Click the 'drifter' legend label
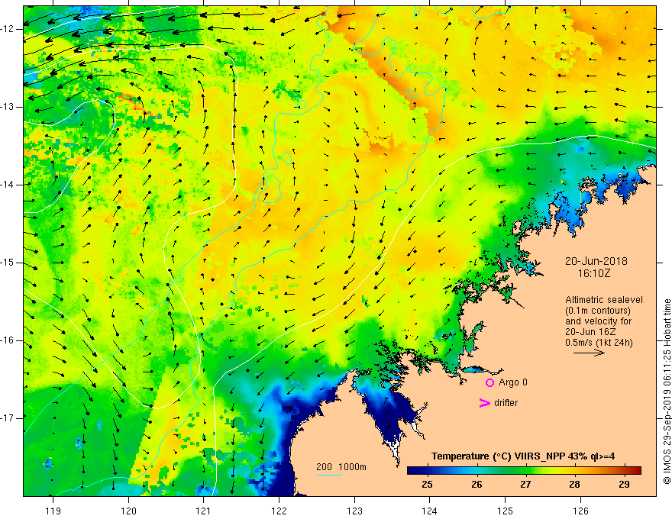Viewport: 672px width, 519px height. pos(506,403)
